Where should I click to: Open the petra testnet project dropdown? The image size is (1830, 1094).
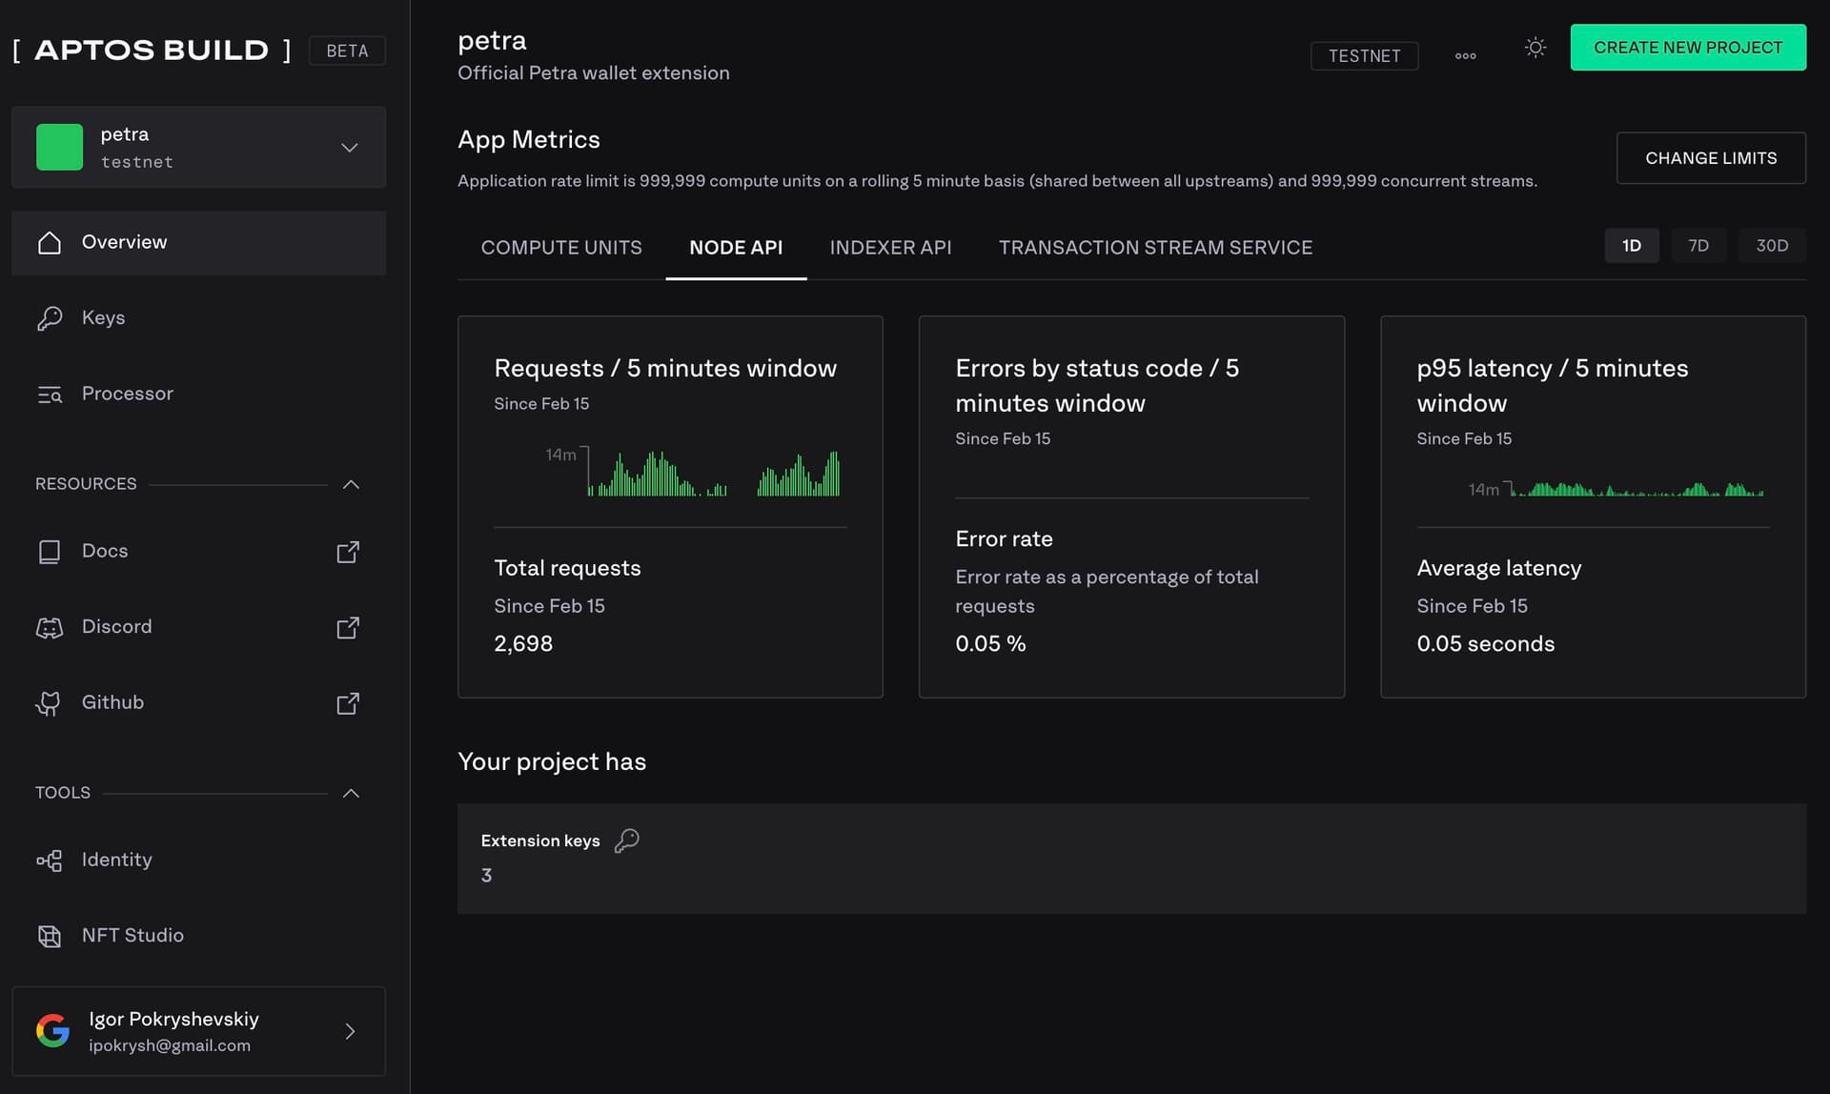coord(198,148)
